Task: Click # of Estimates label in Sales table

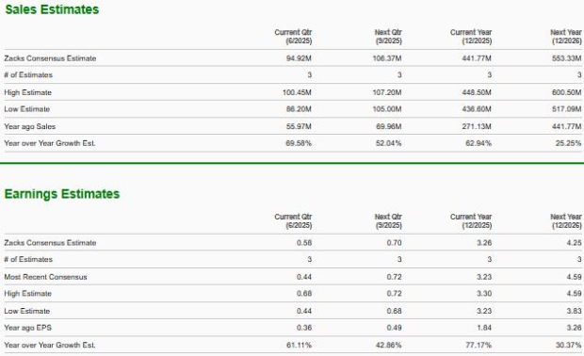Action: pos(28,74)
